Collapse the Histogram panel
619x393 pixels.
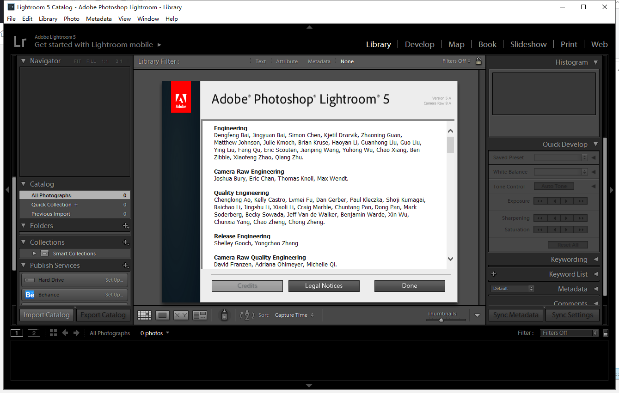pyautogui.click(x=595, y=62)
